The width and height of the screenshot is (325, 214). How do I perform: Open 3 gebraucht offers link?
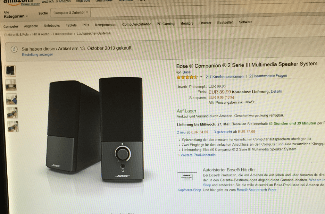tap(223, 132)
